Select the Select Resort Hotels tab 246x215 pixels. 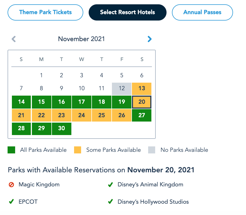[127, 12]
